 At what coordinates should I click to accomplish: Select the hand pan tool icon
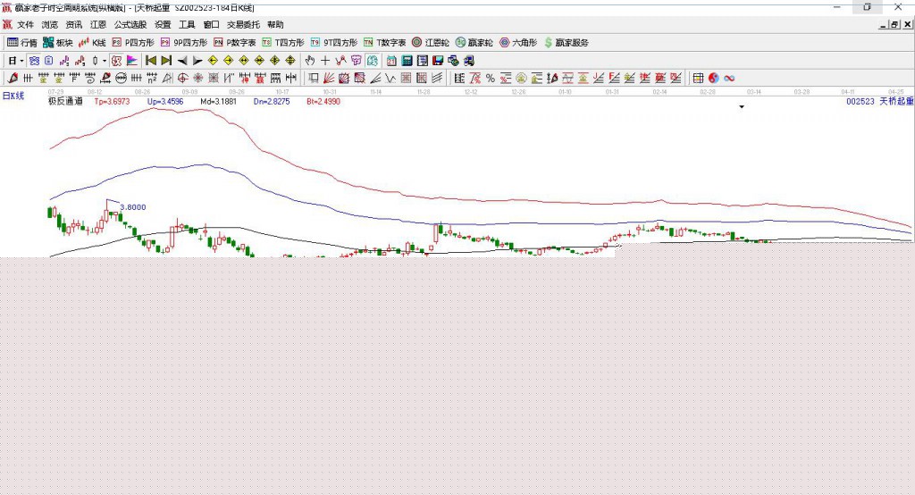(310, 61)
